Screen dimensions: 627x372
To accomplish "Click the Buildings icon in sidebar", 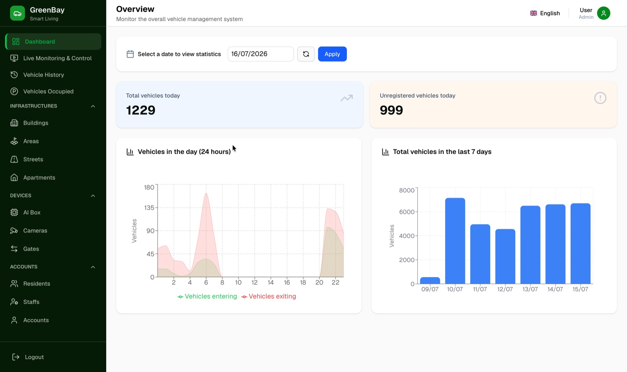I will pos(14,123).
